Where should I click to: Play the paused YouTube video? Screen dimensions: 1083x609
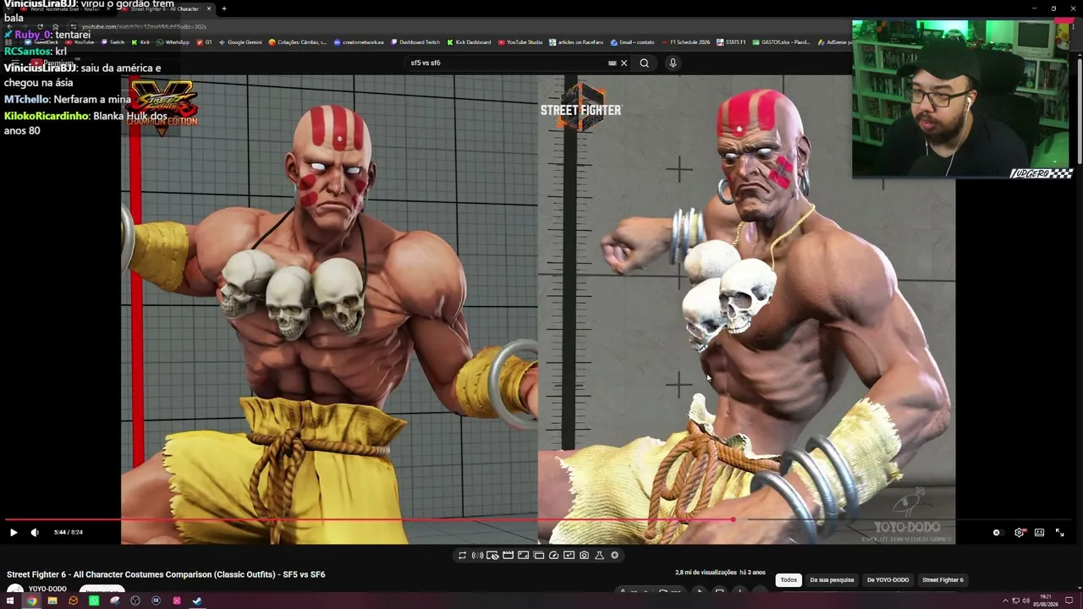[14, 532]
